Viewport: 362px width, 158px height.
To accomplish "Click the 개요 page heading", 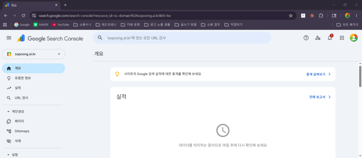I will click(x=99, y=54).
